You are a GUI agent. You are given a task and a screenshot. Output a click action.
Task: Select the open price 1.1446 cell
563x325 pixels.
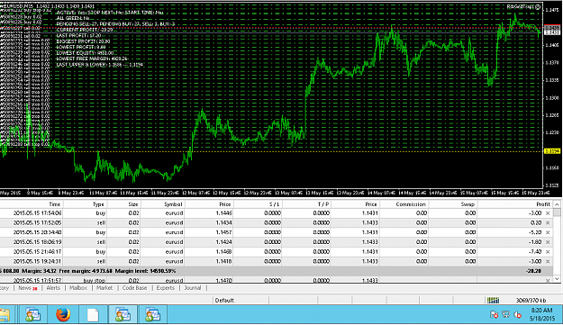pos(223,213)
